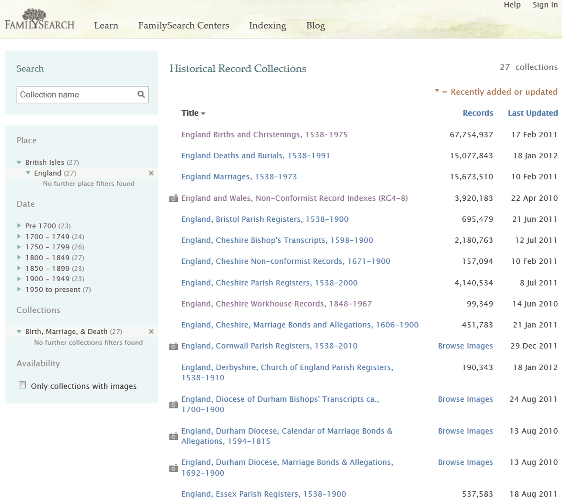This screenshot has height=503, width=562.
Task: Click camera icon beside Durham Marriage Bonds 1692-1900
Action: [173, 468]
